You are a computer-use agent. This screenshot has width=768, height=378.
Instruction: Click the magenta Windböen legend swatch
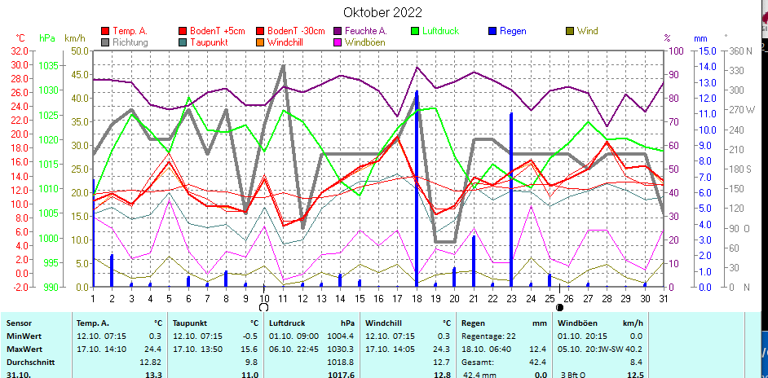click(338, 42)
